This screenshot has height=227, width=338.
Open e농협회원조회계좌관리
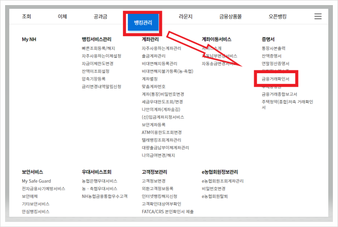pos(223,181)
